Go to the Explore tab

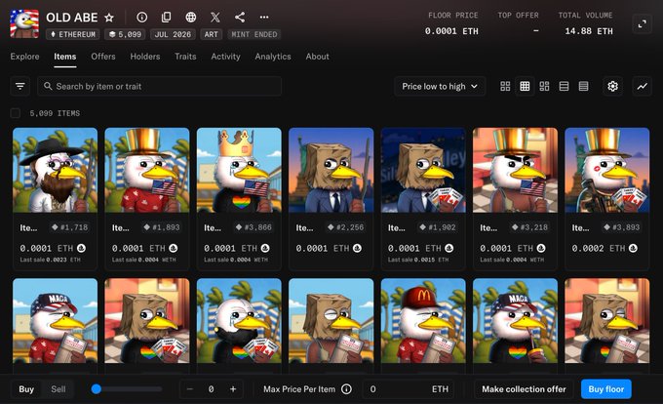coord(25,57)
